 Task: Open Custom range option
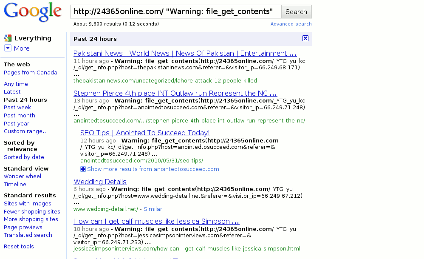coord(25,131)
